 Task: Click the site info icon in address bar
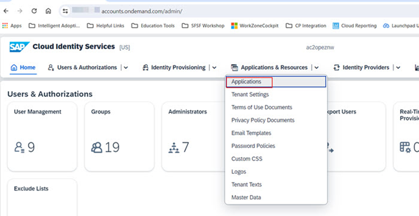click(65, 10)
